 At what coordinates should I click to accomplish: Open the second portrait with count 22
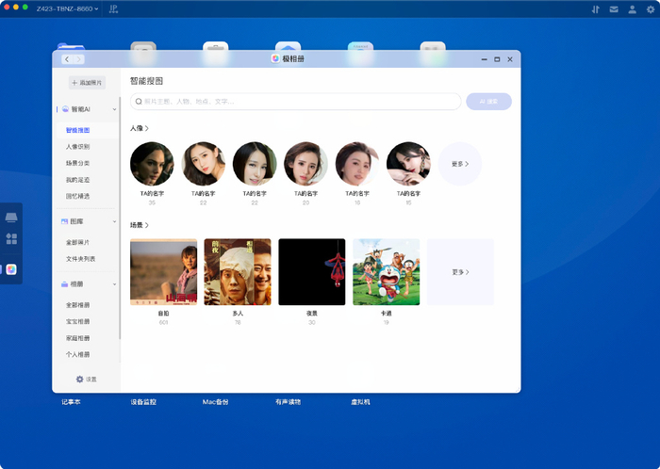pos(255,164)
